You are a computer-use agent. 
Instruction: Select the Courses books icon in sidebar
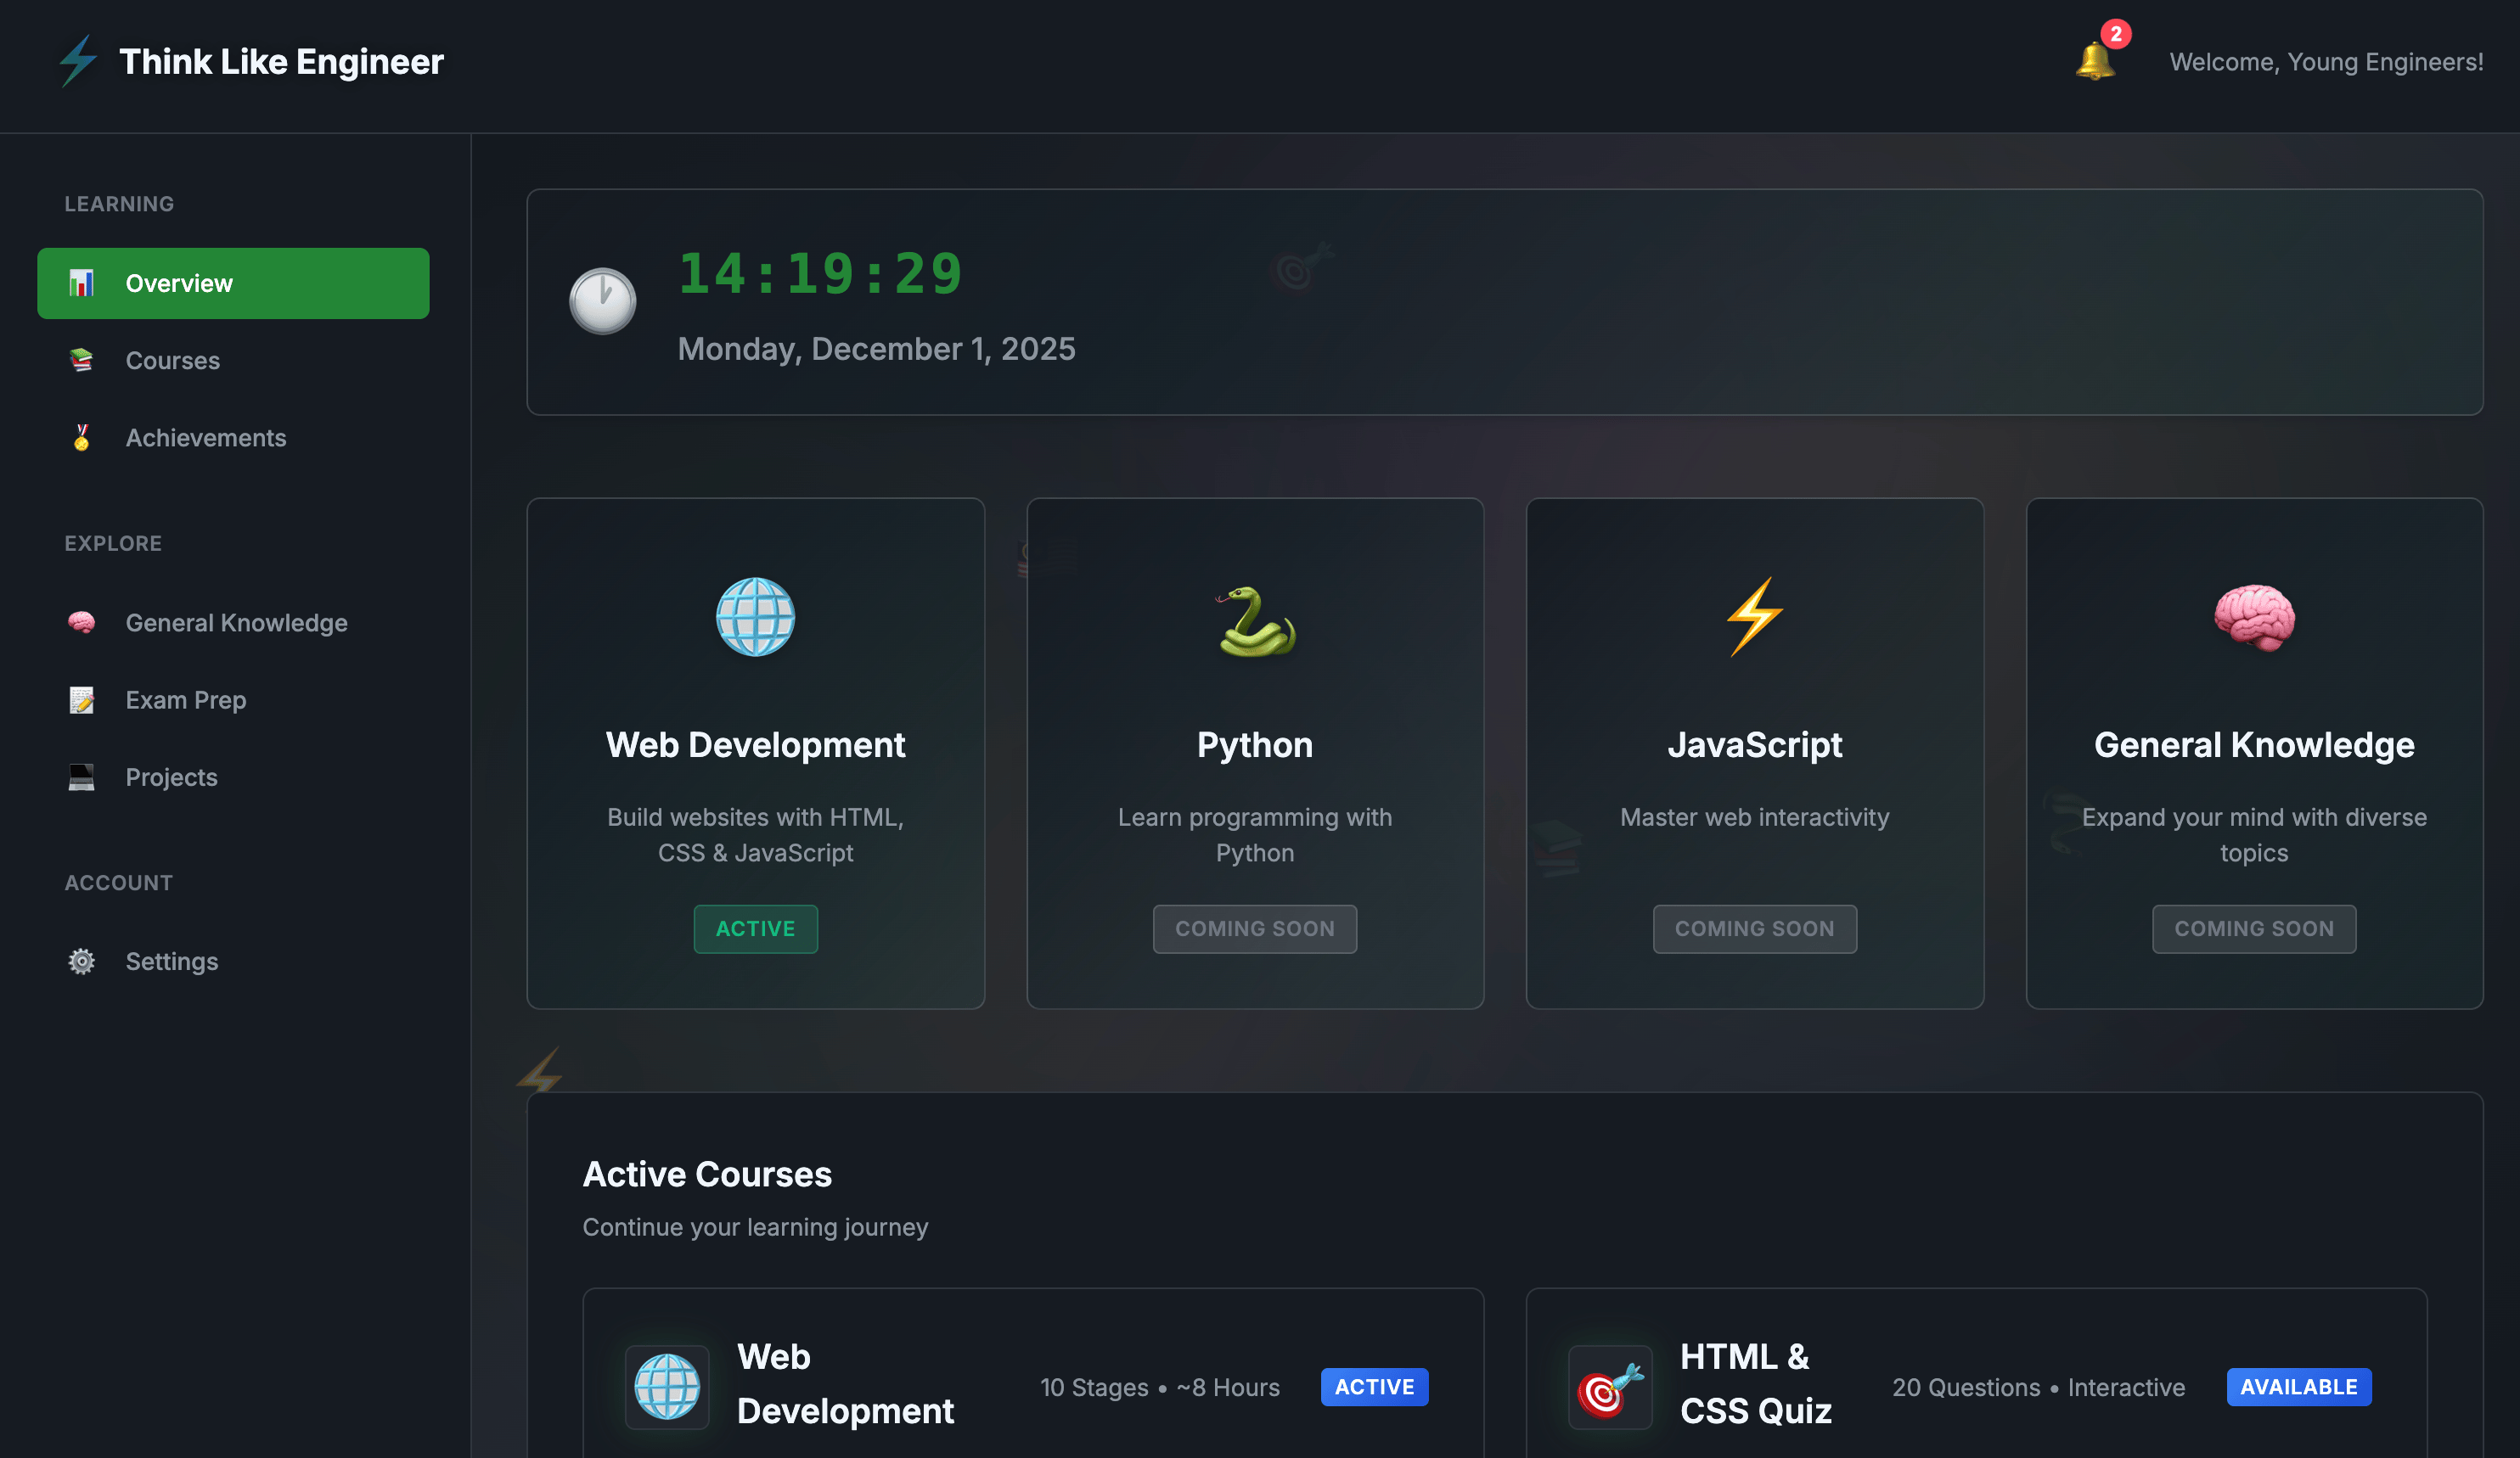(x=81, y=360)
